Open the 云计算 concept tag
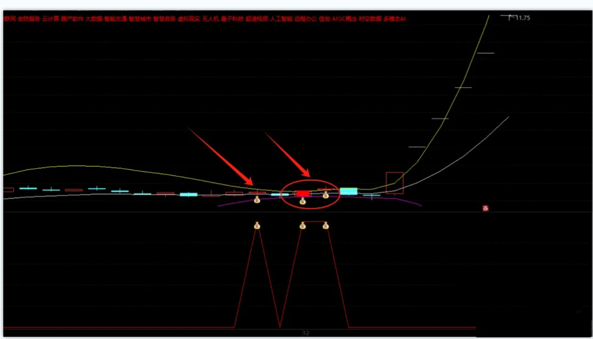 click(51, 19)
